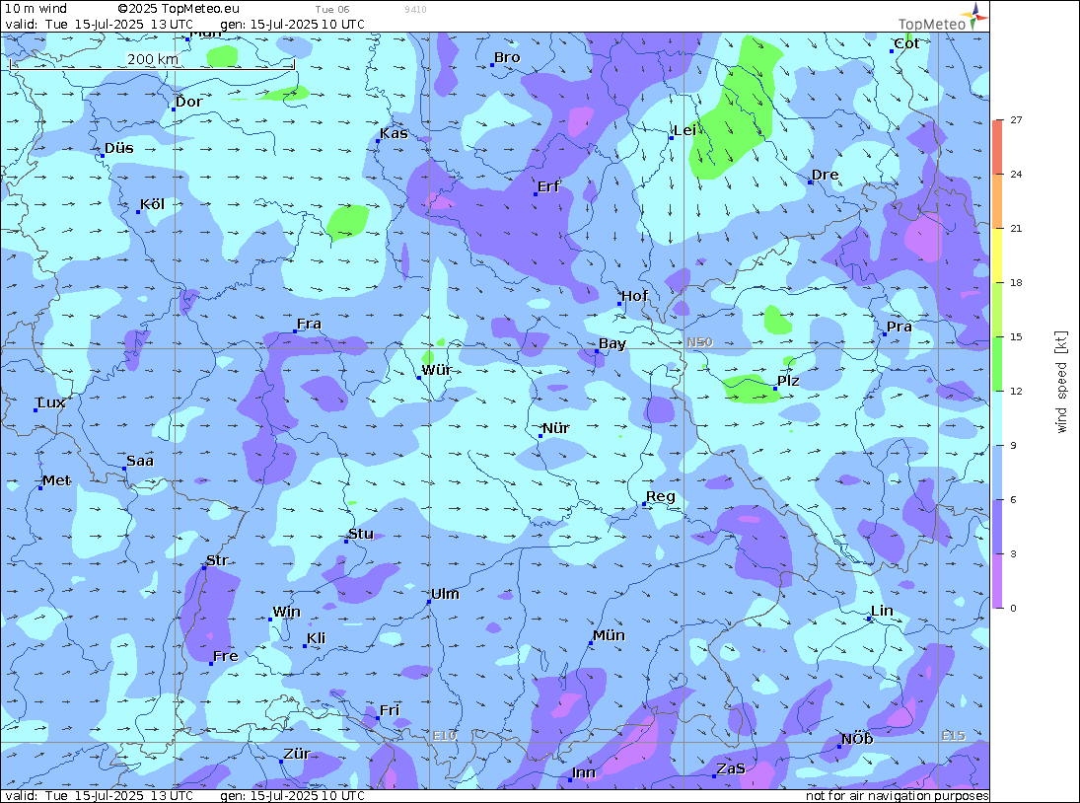The image size is (1080, 803).
Task: Click 'not for air navigation purposes' disclaimer
Action: [898, 795]
